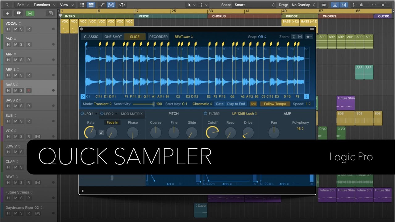Screen dimensions: 395x222
Task: Open the VOCAL track name chevron
Action: coord(20,23)
